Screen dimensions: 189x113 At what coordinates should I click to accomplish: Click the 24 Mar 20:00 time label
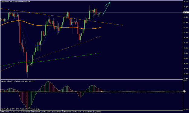(56, 112)
